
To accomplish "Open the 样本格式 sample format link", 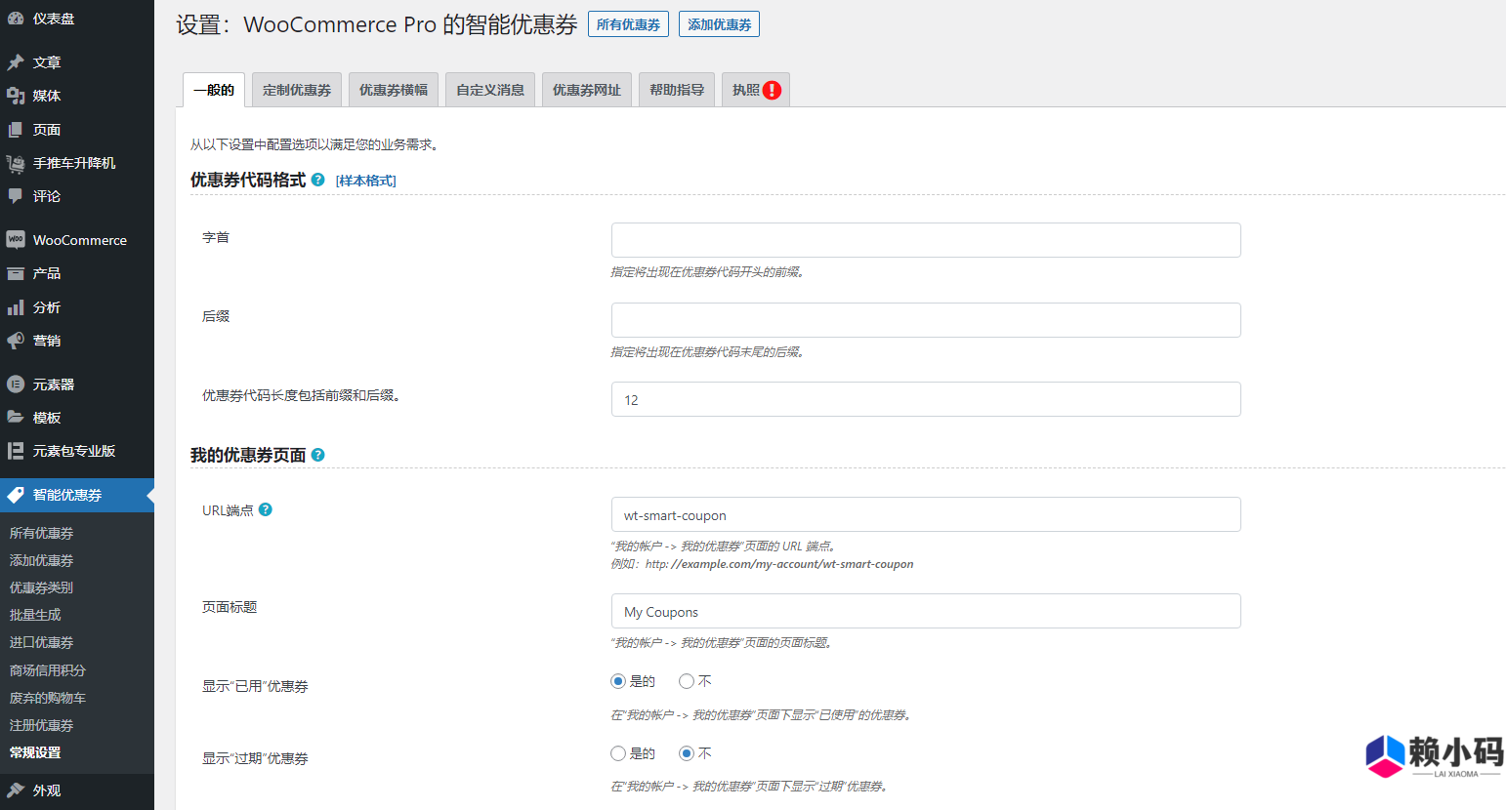I will [x=365, y=181].
